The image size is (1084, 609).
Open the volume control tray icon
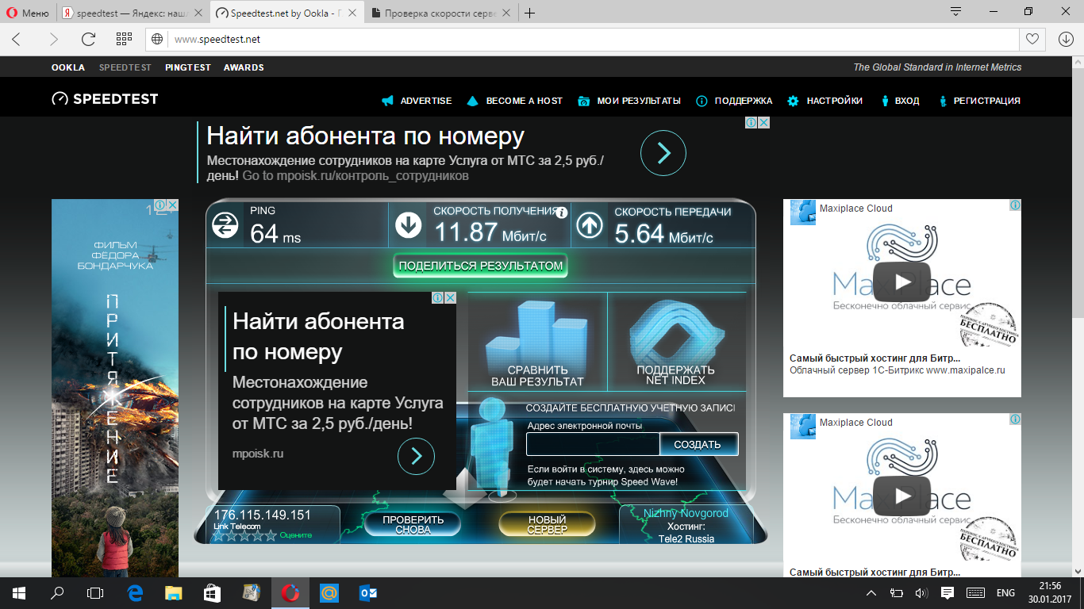coord(921,592)
